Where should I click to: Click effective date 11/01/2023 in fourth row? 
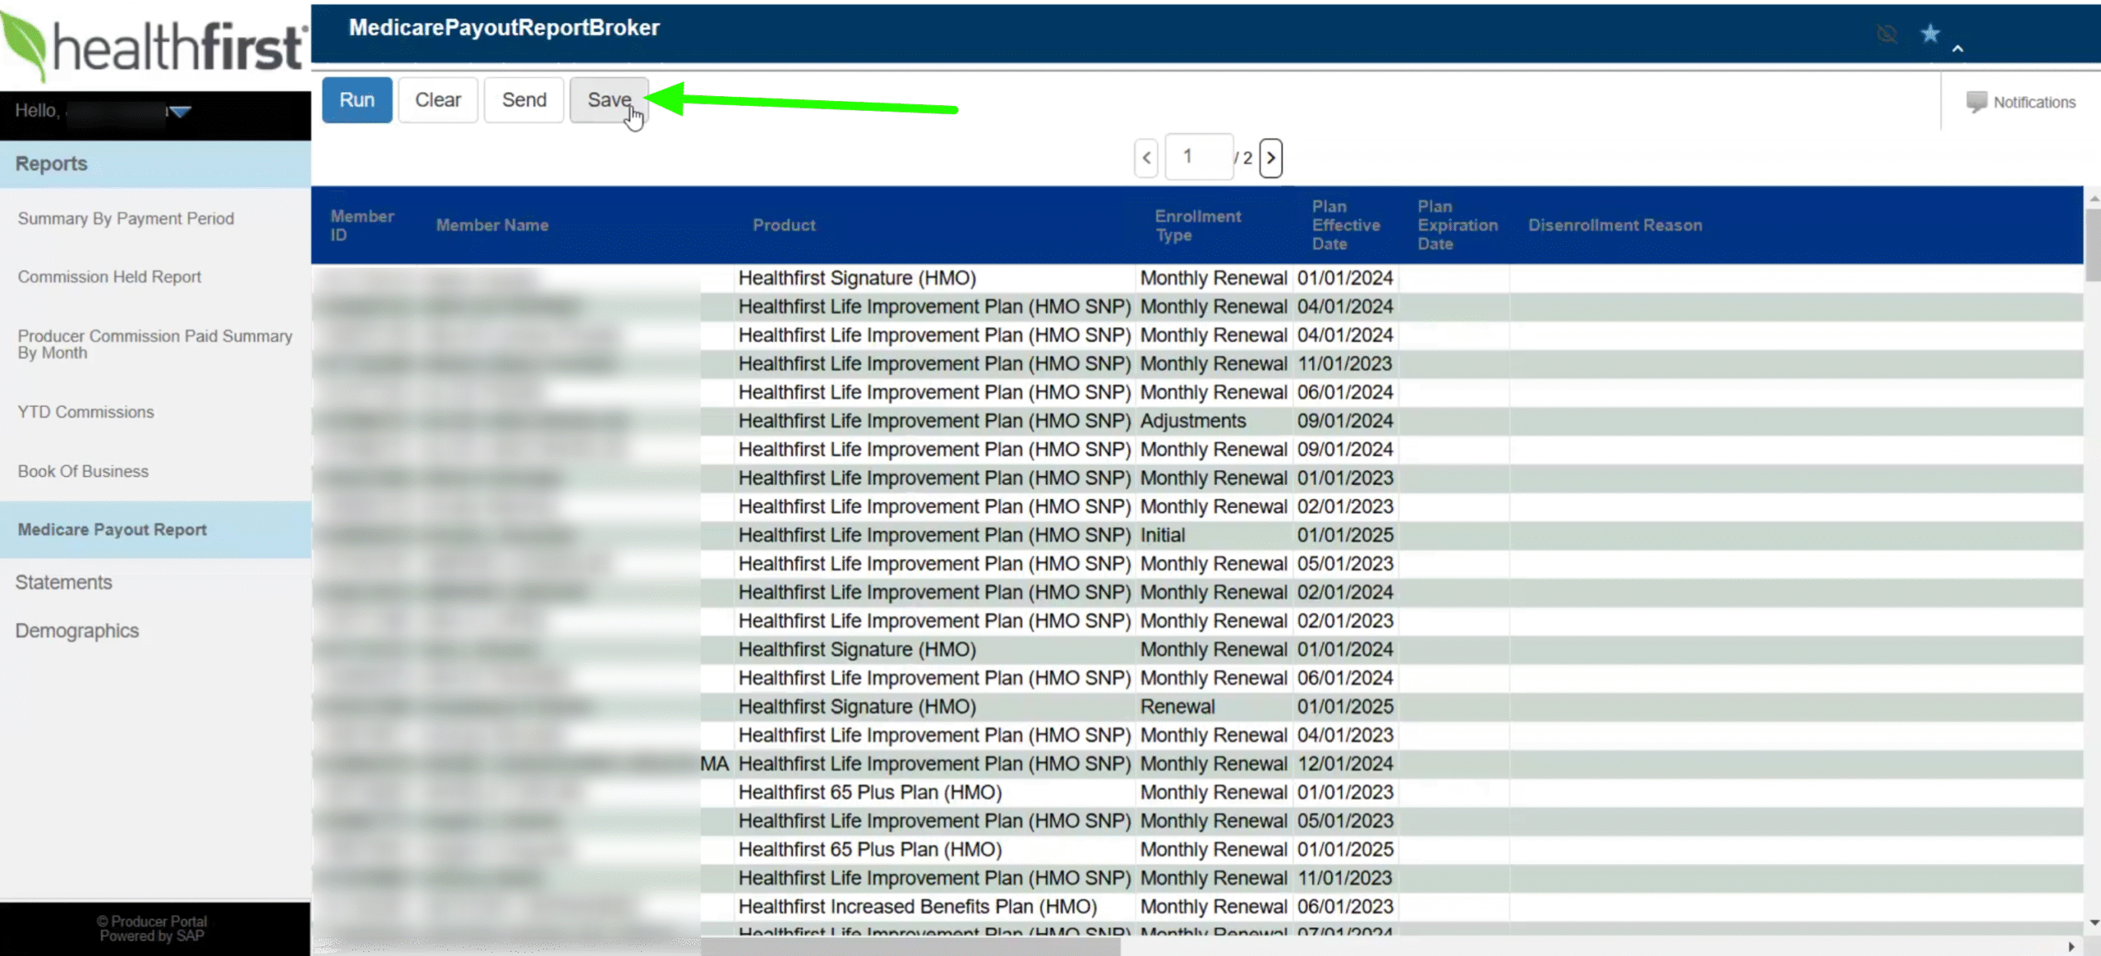[x=1344, y=364]
